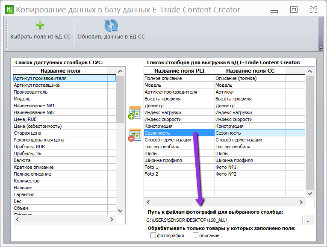Screen dimensions: 327x247
Task: Select 'Описание (полное)' cell in СС column
Action: point(250,78)
